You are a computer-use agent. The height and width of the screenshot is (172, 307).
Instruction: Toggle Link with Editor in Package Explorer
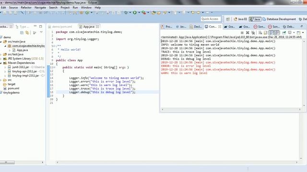point(27,33)
